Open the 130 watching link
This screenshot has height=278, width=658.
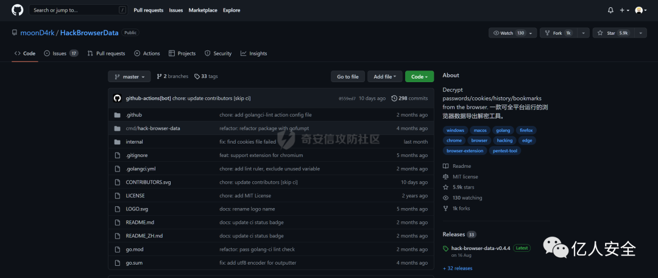click(x=462, y=198)
